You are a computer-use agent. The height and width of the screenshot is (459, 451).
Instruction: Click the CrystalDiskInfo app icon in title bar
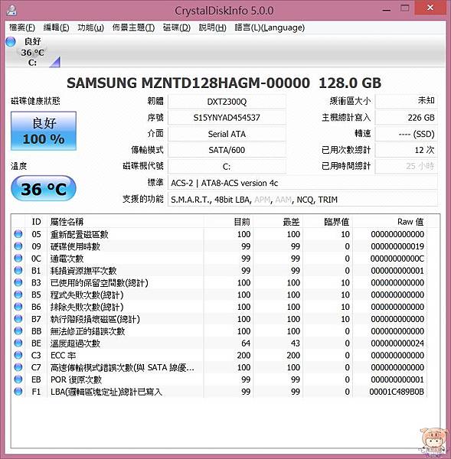pyautogui.click(x=11, y=10)
